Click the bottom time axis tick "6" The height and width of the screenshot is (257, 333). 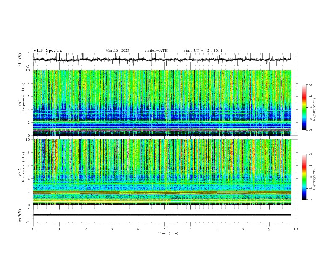[x=190, y=229]
